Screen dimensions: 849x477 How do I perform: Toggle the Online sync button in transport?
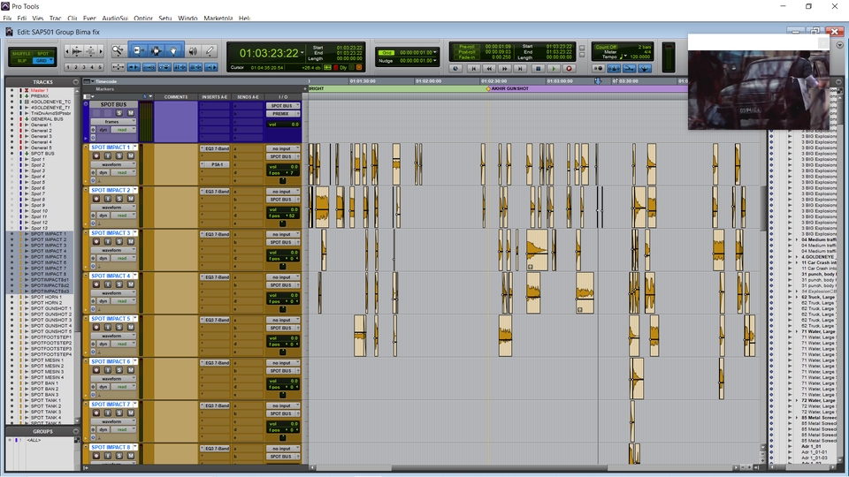tap(455, 69)
